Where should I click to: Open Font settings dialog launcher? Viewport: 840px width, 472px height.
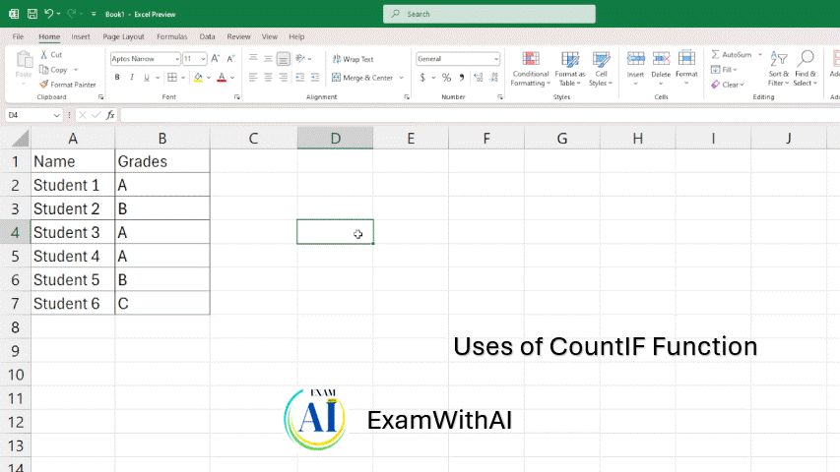coord(236,97)
